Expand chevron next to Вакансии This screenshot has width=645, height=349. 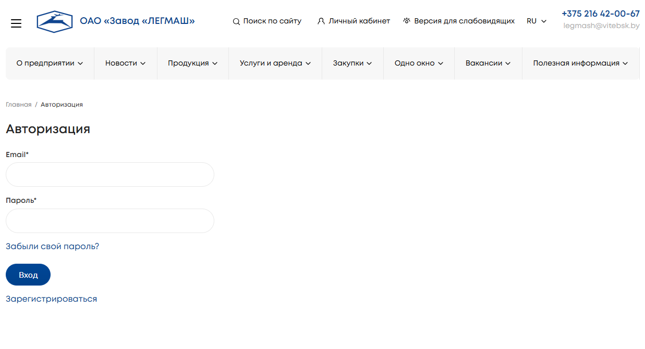pyautogui.click(x=508, y=63)
